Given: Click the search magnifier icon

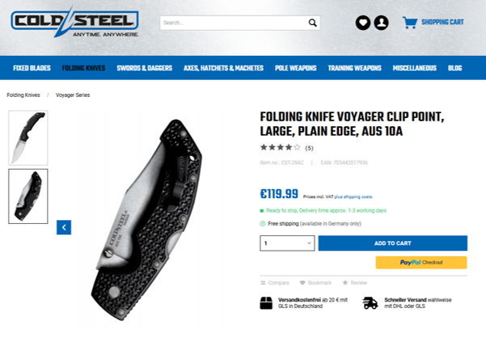Looking at the screenshot, I should tap(312, 23).
